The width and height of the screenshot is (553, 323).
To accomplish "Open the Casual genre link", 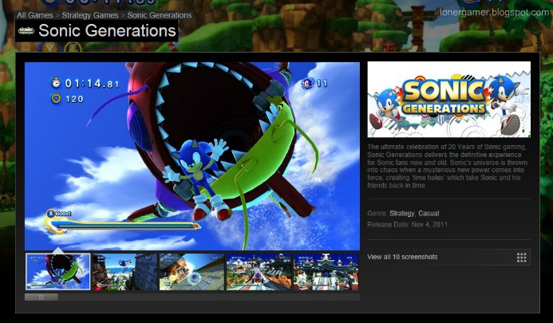I will (x=429, y=213).
